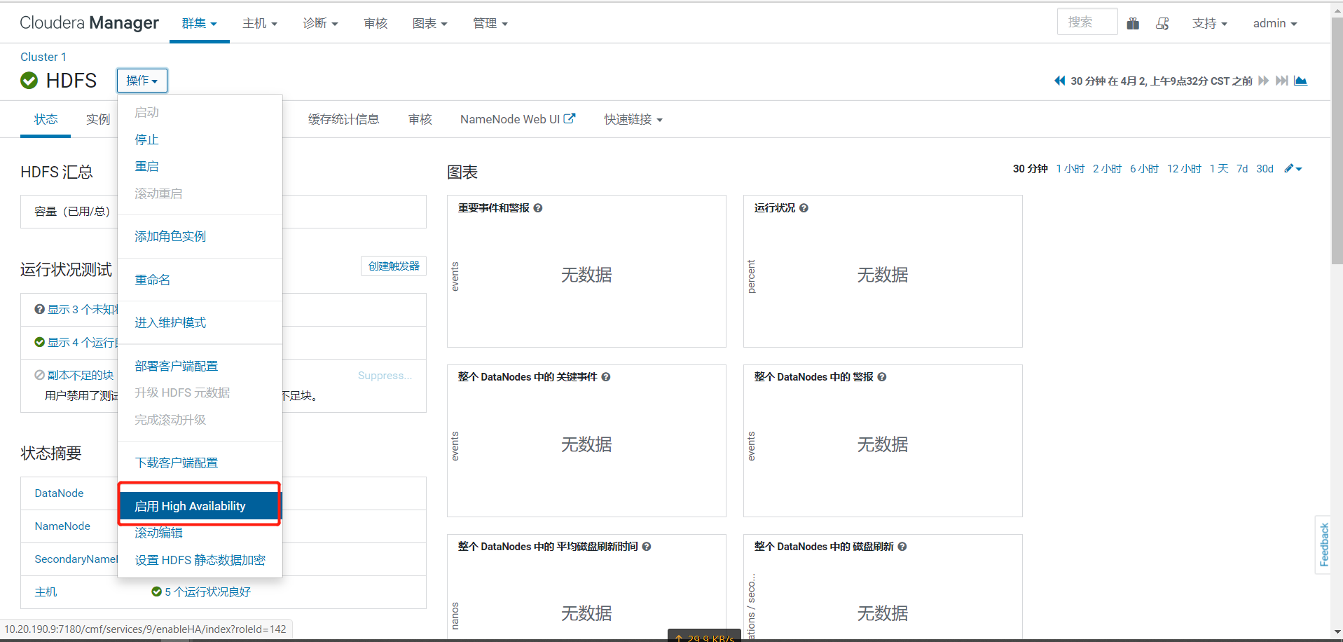
Task: Open help for 重要事件和警报 chart
Action: coord(538,208)
